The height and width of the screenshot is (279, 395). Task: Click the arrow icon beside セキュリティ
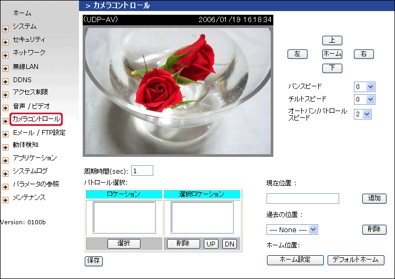point(6,42)
